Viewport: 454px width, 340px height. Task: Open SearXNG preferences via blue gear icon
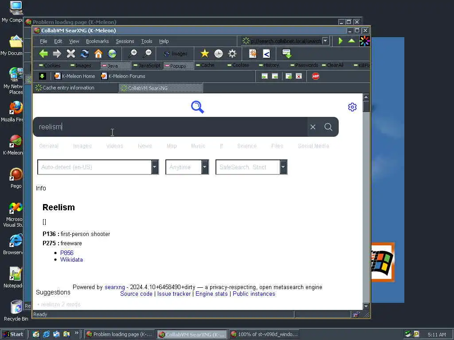(352, 107)
